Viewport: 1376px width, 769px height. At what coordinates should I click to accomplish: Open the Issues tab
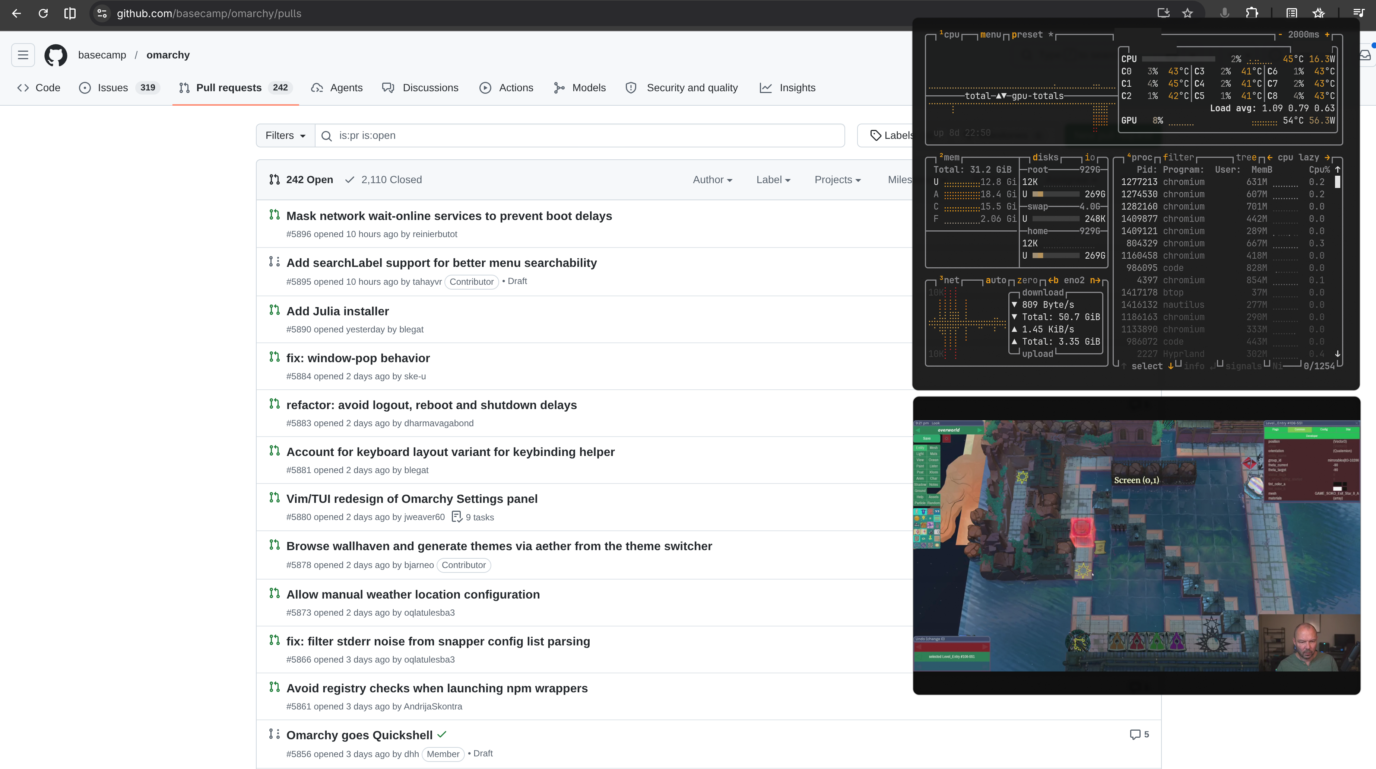coord(118,88)
